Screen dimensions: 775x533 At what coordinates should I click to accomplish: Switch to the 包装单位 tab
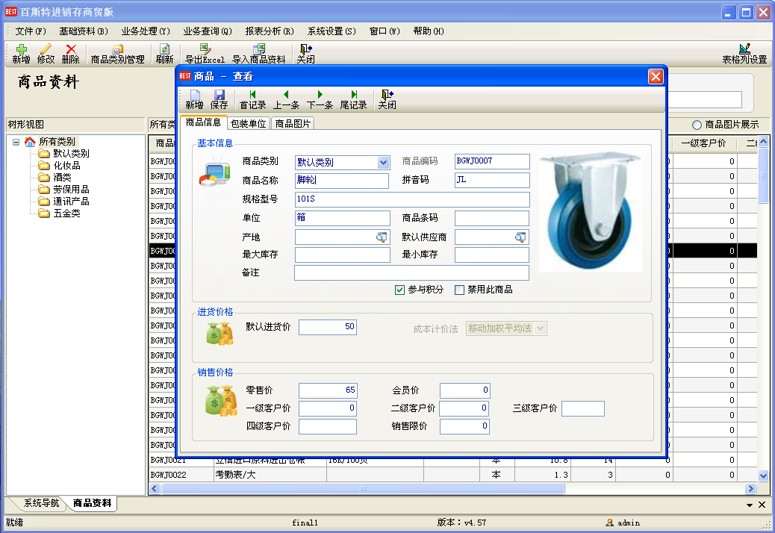248,124
